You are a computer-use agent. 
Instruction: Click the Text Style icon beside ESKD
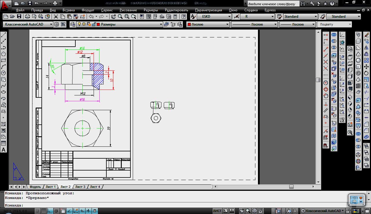[193, 17]
